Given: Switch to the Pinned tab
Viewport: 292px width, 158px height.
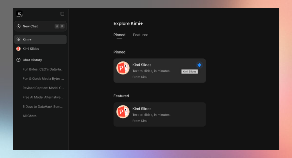Looking at the screenshot, I should click(119, 35).
